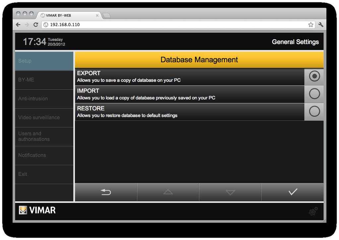Click the Exit menu item

tap(44, 174)
